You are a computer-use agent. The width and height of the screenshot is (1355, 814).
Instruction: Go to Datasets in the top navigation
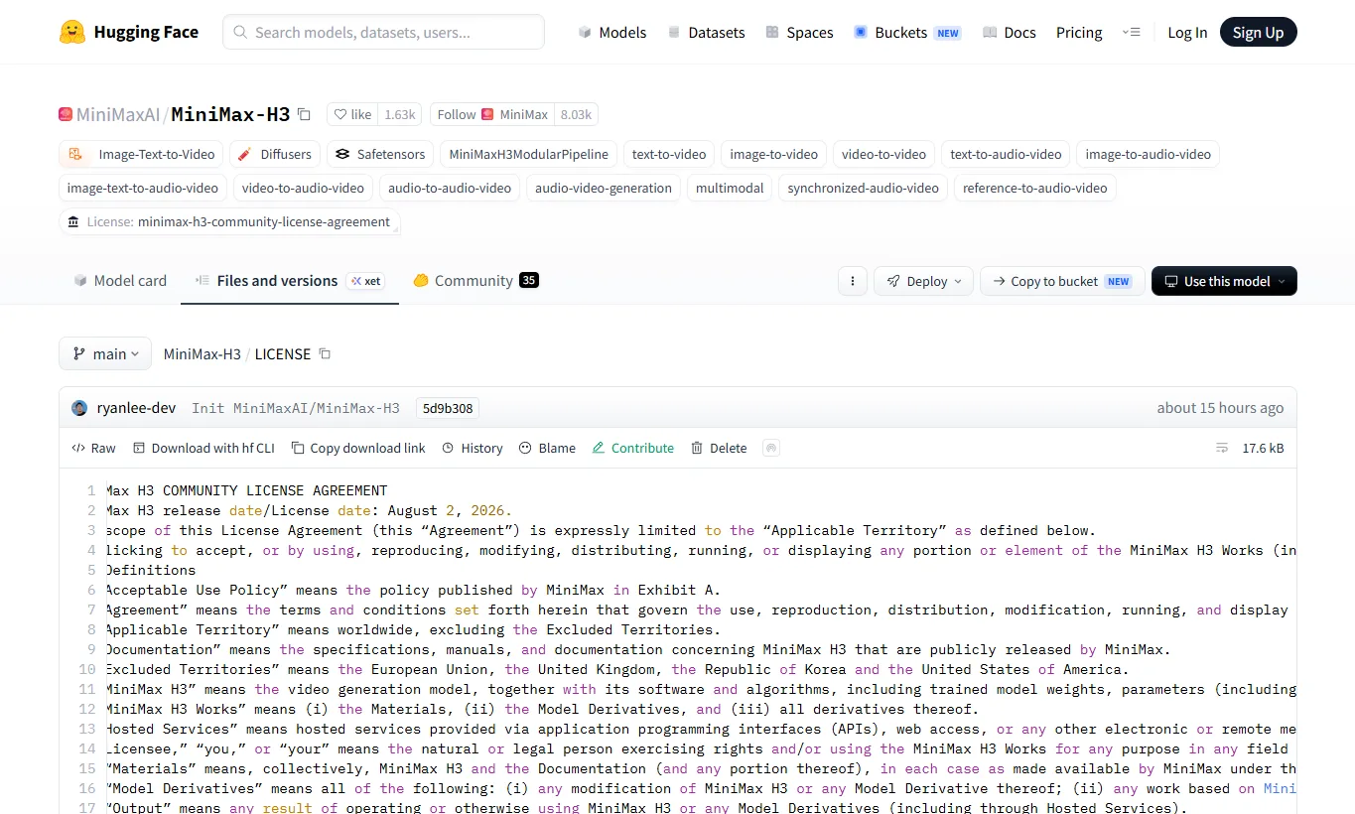point(706,32)
